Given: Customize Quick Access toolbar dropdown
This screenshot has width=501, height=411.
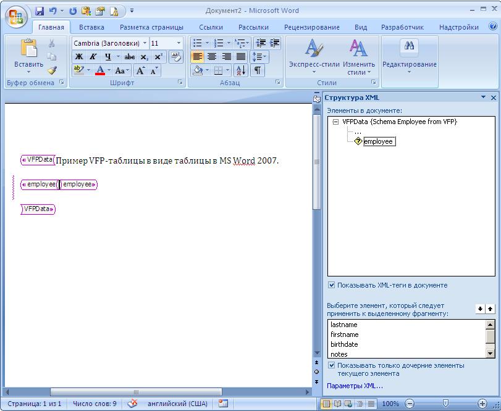Looking at the screenshot, I should point(132,11).
